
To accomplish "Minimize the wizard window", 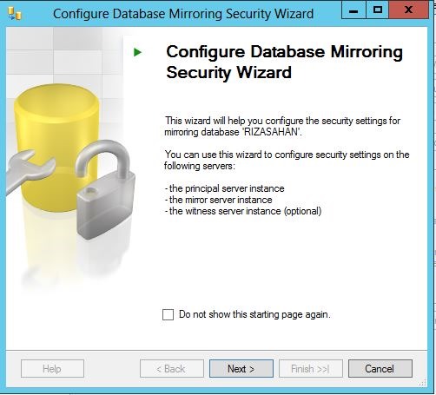I will [x=353, y=10].
